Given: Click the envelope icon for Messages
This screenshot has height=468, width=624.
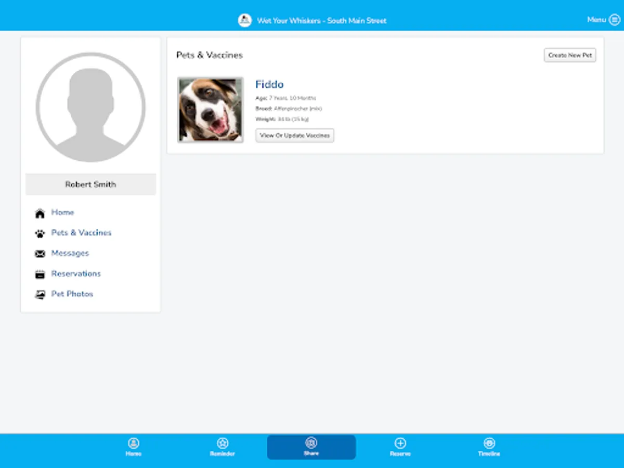Looking at the screenshot, I should (x=40, y=254).
